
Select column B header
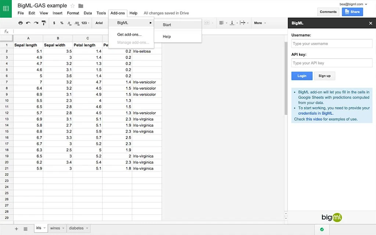(x=58, y=38)
